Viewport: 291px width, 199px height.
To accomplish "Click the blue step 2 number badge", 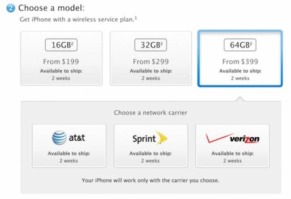I will (x=11, y=8).
